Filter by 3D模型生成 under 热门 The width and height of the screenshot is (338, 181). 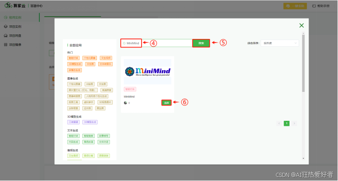pyautogui.click(x=75, y=64)
